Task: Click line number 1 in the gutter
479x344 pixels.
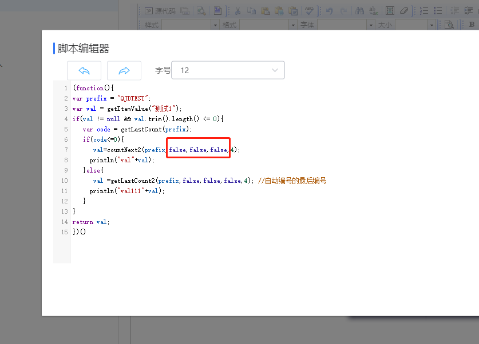Action: click(x=66, y=88)
